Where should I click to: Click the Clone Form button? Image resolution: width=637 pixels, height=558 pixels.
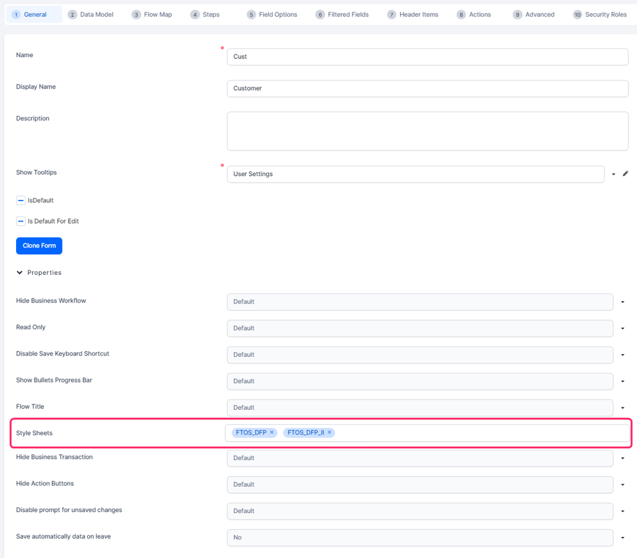[39, 245]
